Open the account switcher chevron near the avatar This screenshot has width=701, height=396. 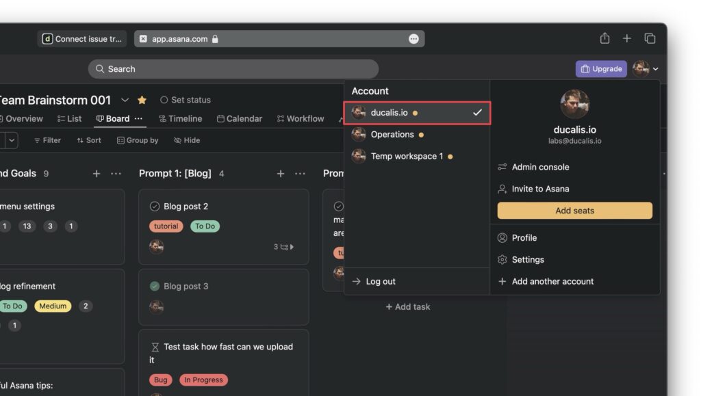coord(655,68)
